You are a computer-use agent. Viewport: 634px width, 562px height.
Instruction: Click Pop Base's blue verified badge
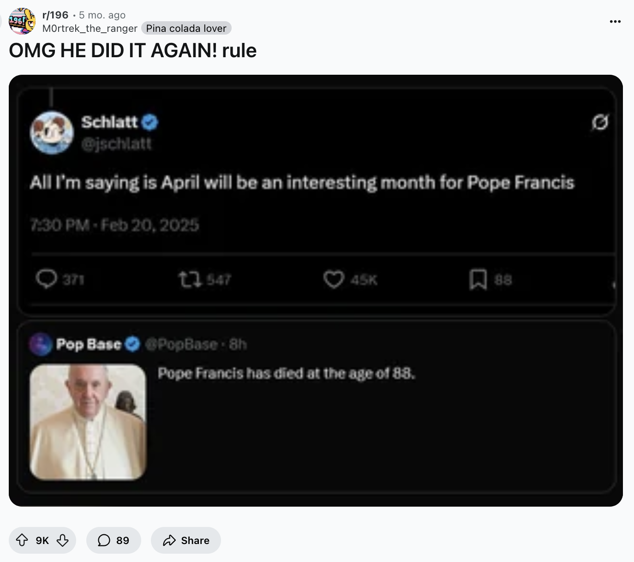[x=132, y=344]
